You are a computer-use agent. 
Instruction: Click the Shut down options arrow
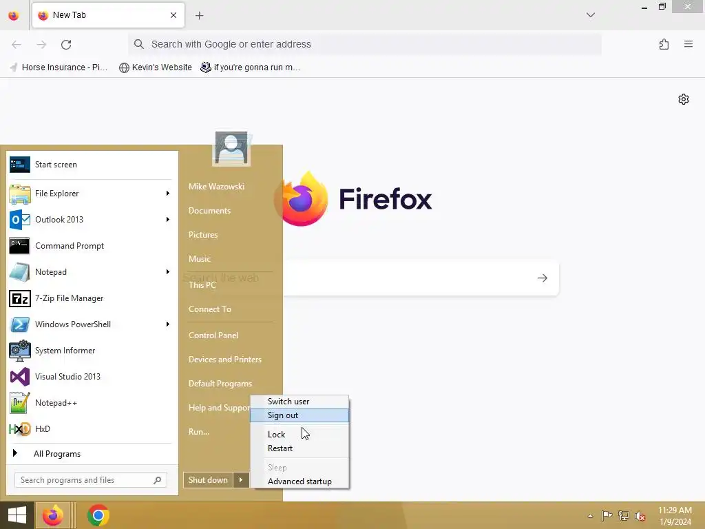(x=241, y=480)
